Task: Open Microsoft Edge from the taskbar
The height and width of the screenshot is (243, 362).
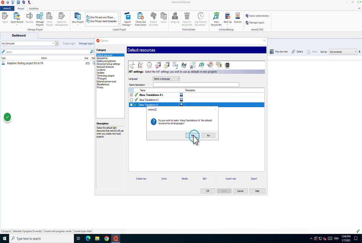Action: click(x=88, y=239)
